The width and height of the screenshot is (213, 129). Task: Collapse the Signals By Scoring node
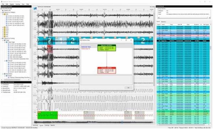click(1, 38)
